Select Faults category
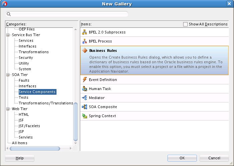Image resolution: width=234 pixels, height=166 pixels. point(24,80)
